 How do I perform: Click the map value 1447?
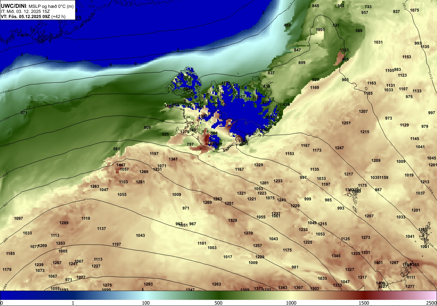coord(121,165)
